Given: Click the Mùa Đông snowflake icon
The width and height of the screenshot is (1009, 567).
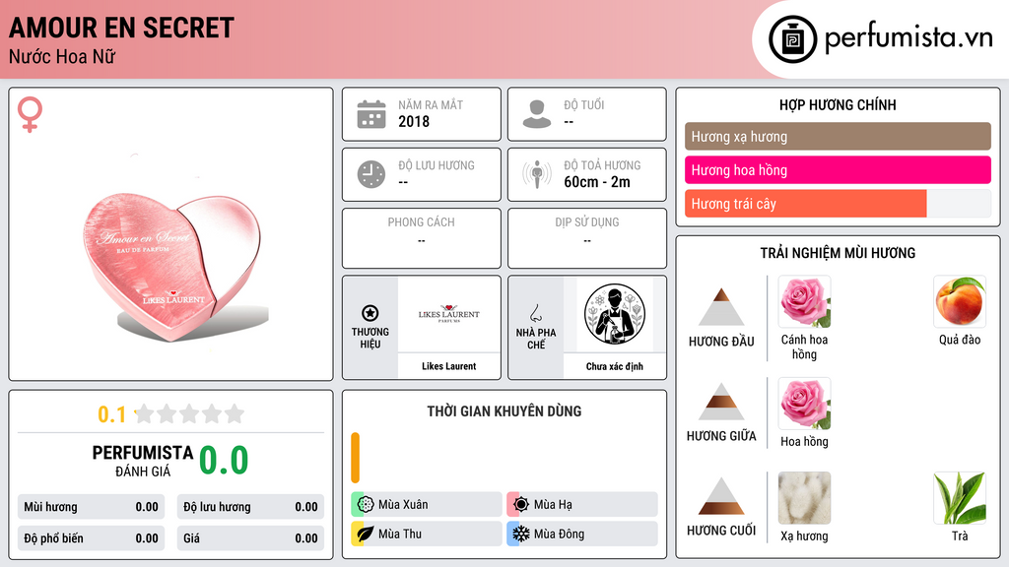Looking at the screenshot, I should (521, 534).
